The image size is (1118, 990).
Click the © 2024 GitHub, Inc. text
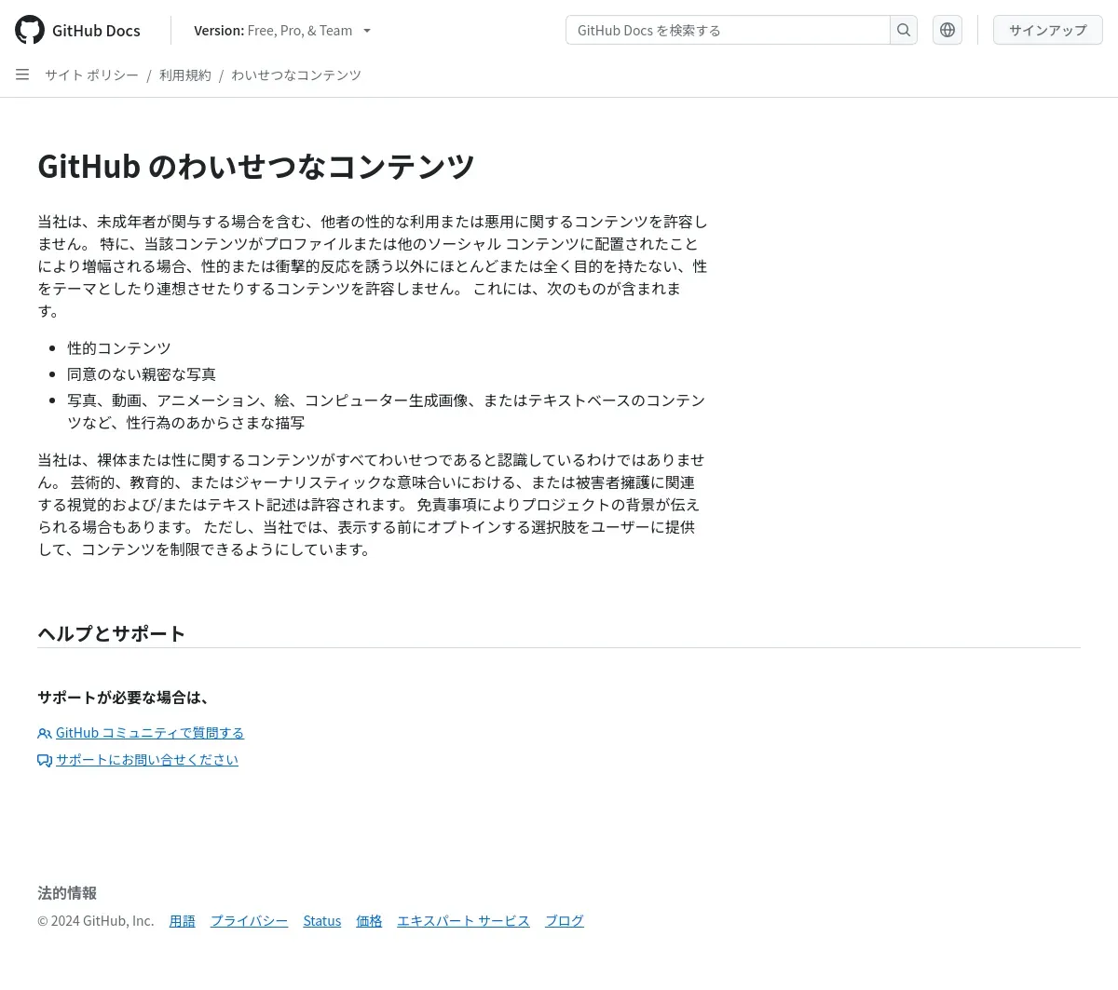point(96,921)
